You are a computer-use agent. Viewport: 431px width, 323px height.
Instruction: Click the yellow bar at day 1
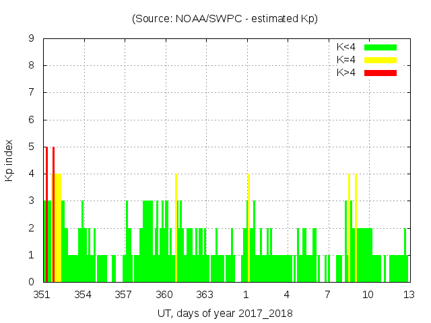point(248,229)
